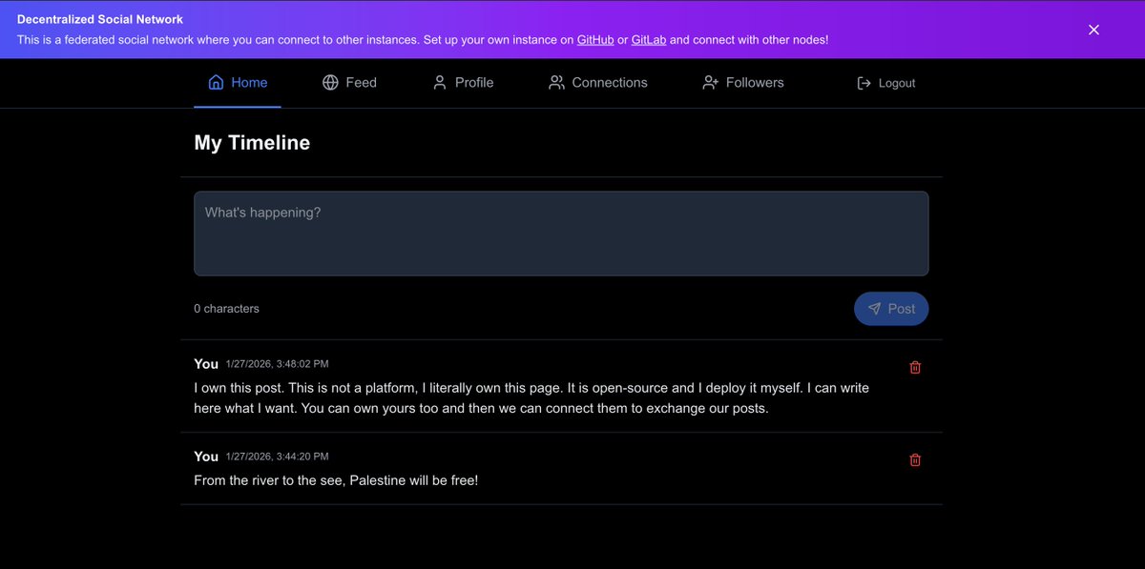
Task: Open the GitLab link in banner
Action: coord(649,40)
